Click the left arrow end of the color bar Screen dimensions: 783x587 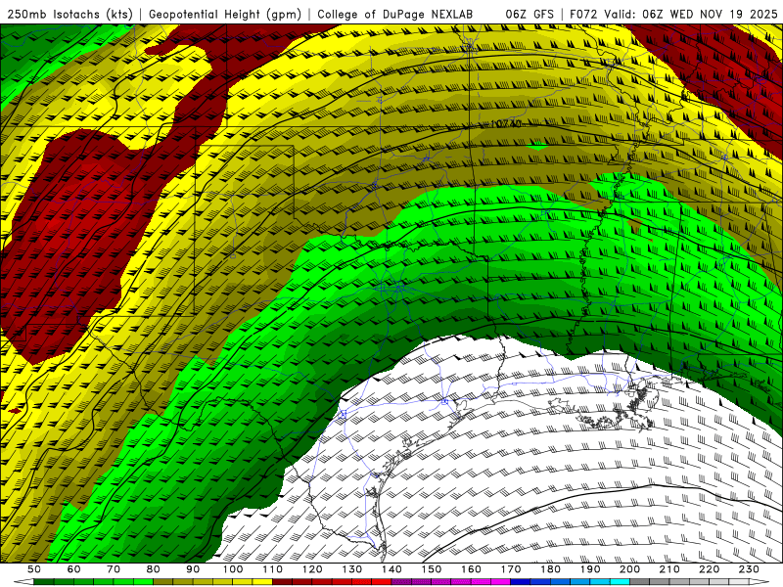coord(23,582)
